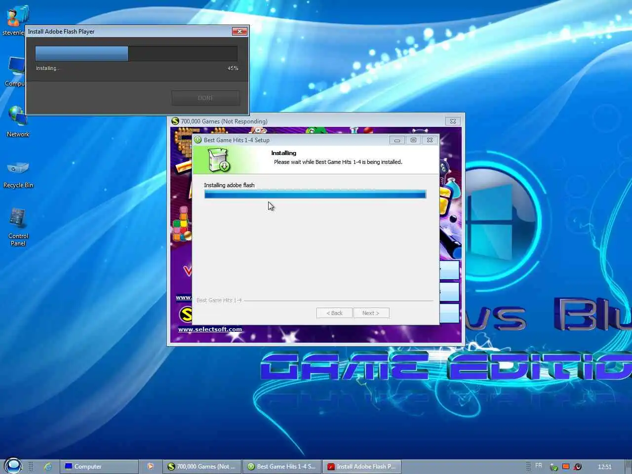Click the yellow Selectsoft S logo
Screen dimensions: 632x474
tap(186, 314)
